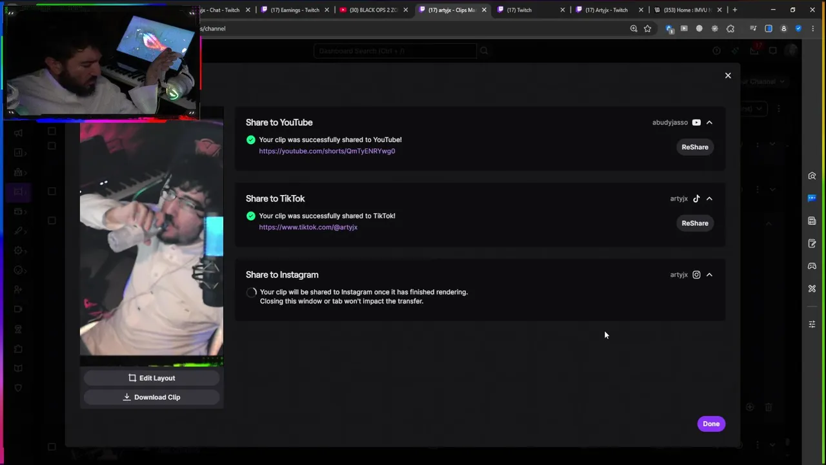
Task: Open the TikTok @artyjx link
Action: point(308,227)
